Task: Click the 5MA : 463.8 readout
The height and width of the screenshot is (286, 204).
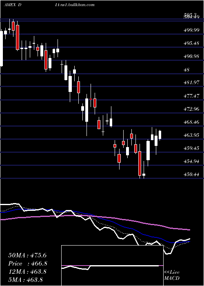Action: (x=25, y=280)
